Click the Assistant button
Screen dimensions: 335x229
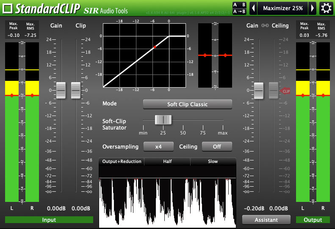[x=266, y=220]
